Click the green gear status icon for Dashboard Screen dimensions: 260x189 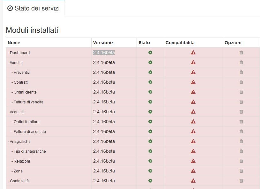[x=150, y=52]
